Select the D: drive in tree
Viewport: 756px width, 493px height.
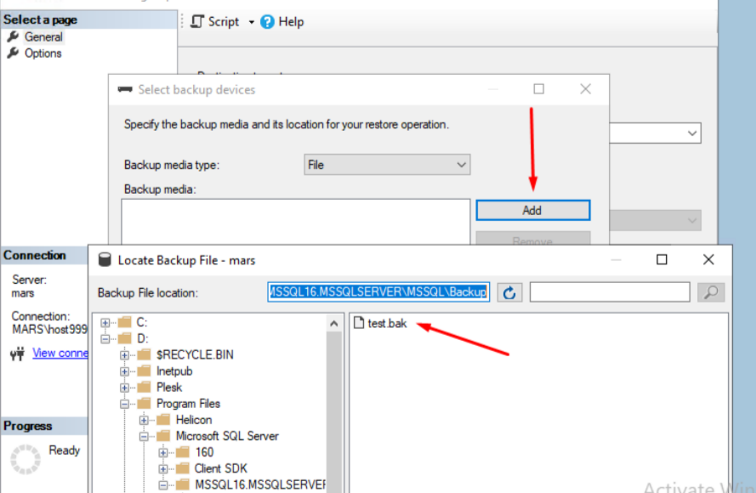(142, 338)
